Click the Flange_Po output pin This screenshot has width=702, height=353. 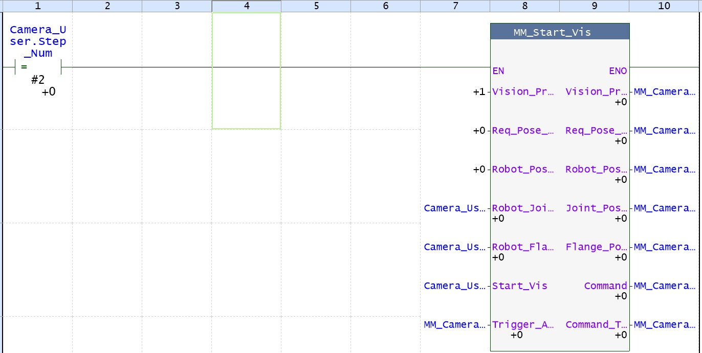596,247
